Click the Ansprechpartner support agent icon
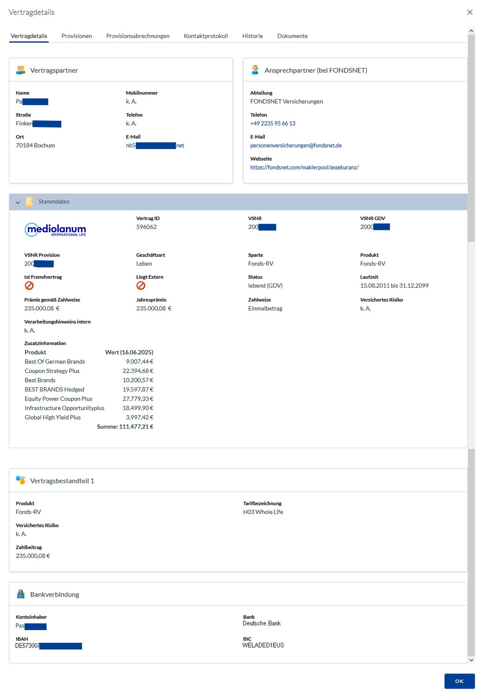Viewport: 483px width, 696px height. click(x=255, y=69)
